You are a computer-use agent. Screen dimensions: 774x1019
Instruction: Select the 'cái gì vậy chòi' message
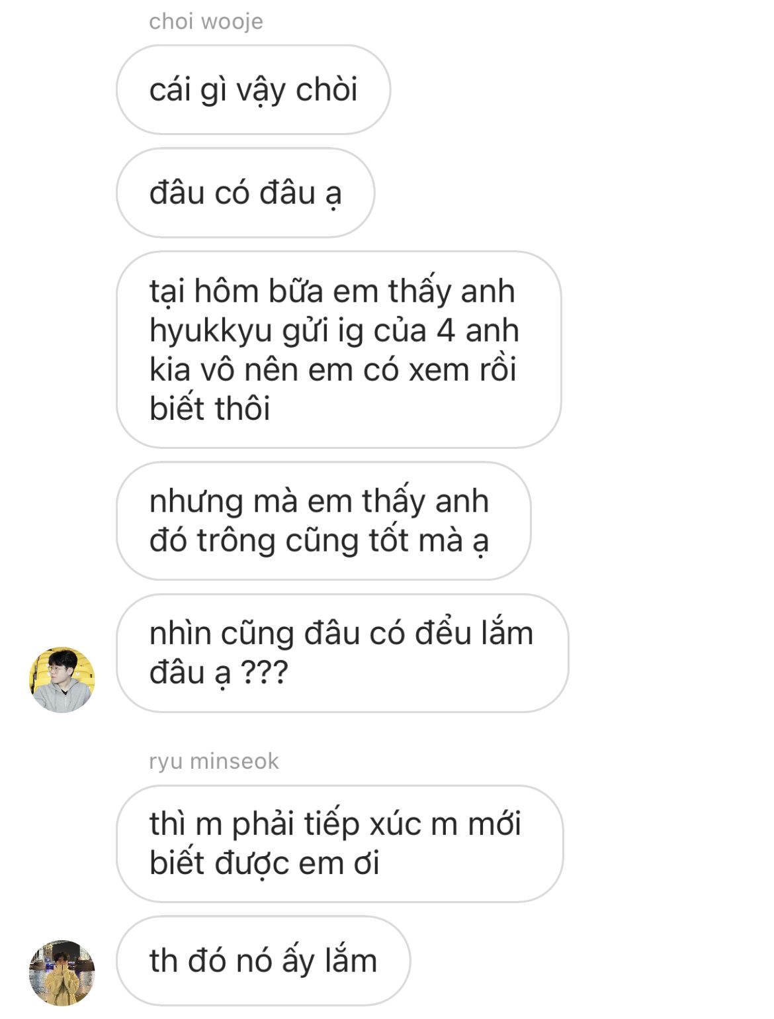[x=253, y=90]
